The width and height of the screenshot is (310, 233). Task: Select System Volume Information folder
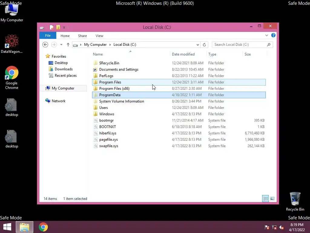[179, 101]
